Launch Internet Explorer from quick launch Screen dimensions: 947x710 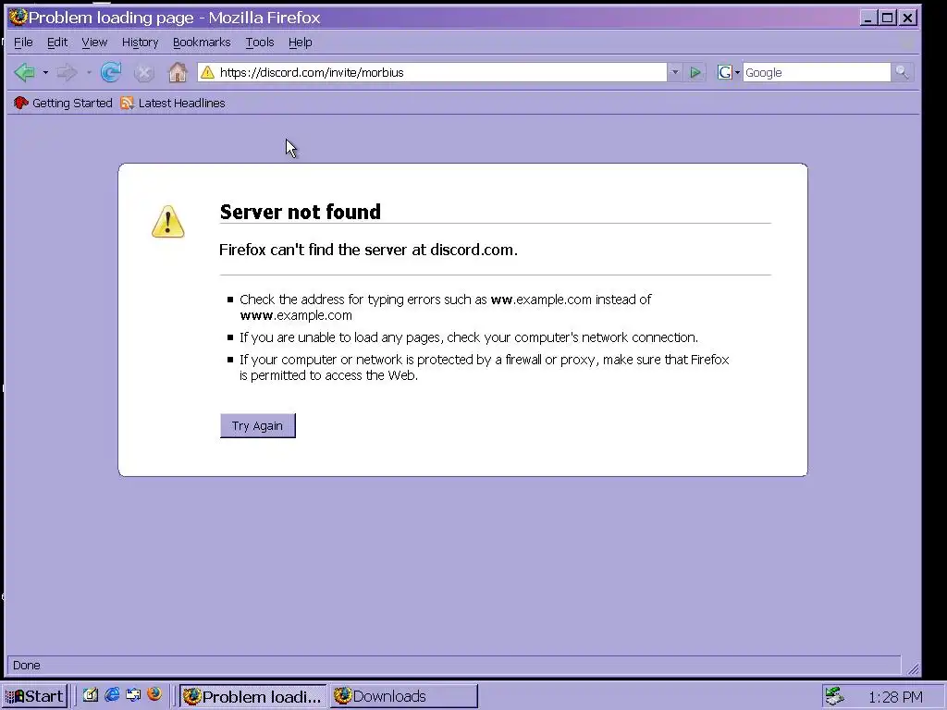coord(112,695)
